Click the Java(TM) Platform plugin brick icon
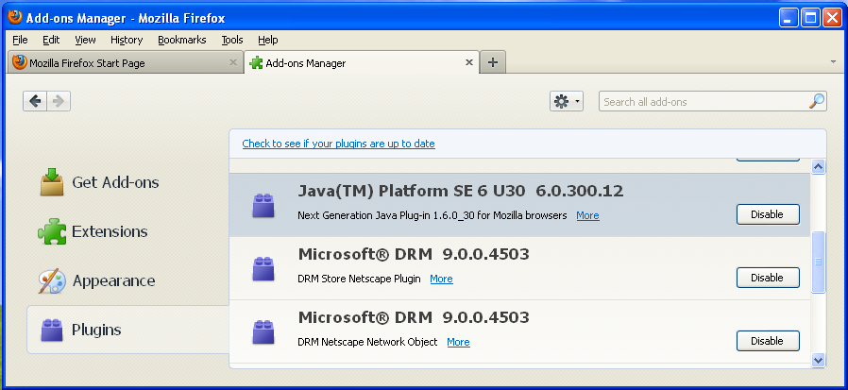The width and height of the screenshot is (848, 390). 263,206
